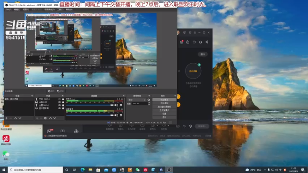Screen dimensions: 308x173
Task: Open the scene transition properties gear
Action: coord(149,100)
